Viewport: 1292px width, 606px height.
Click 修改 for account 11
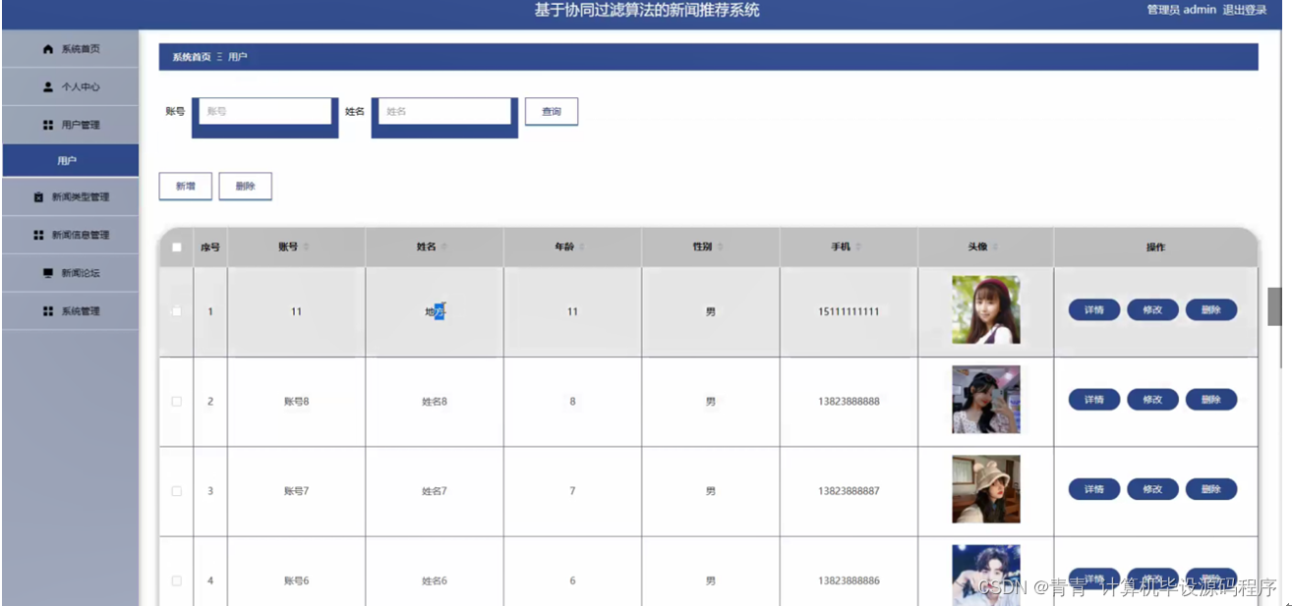[1152, 310]
